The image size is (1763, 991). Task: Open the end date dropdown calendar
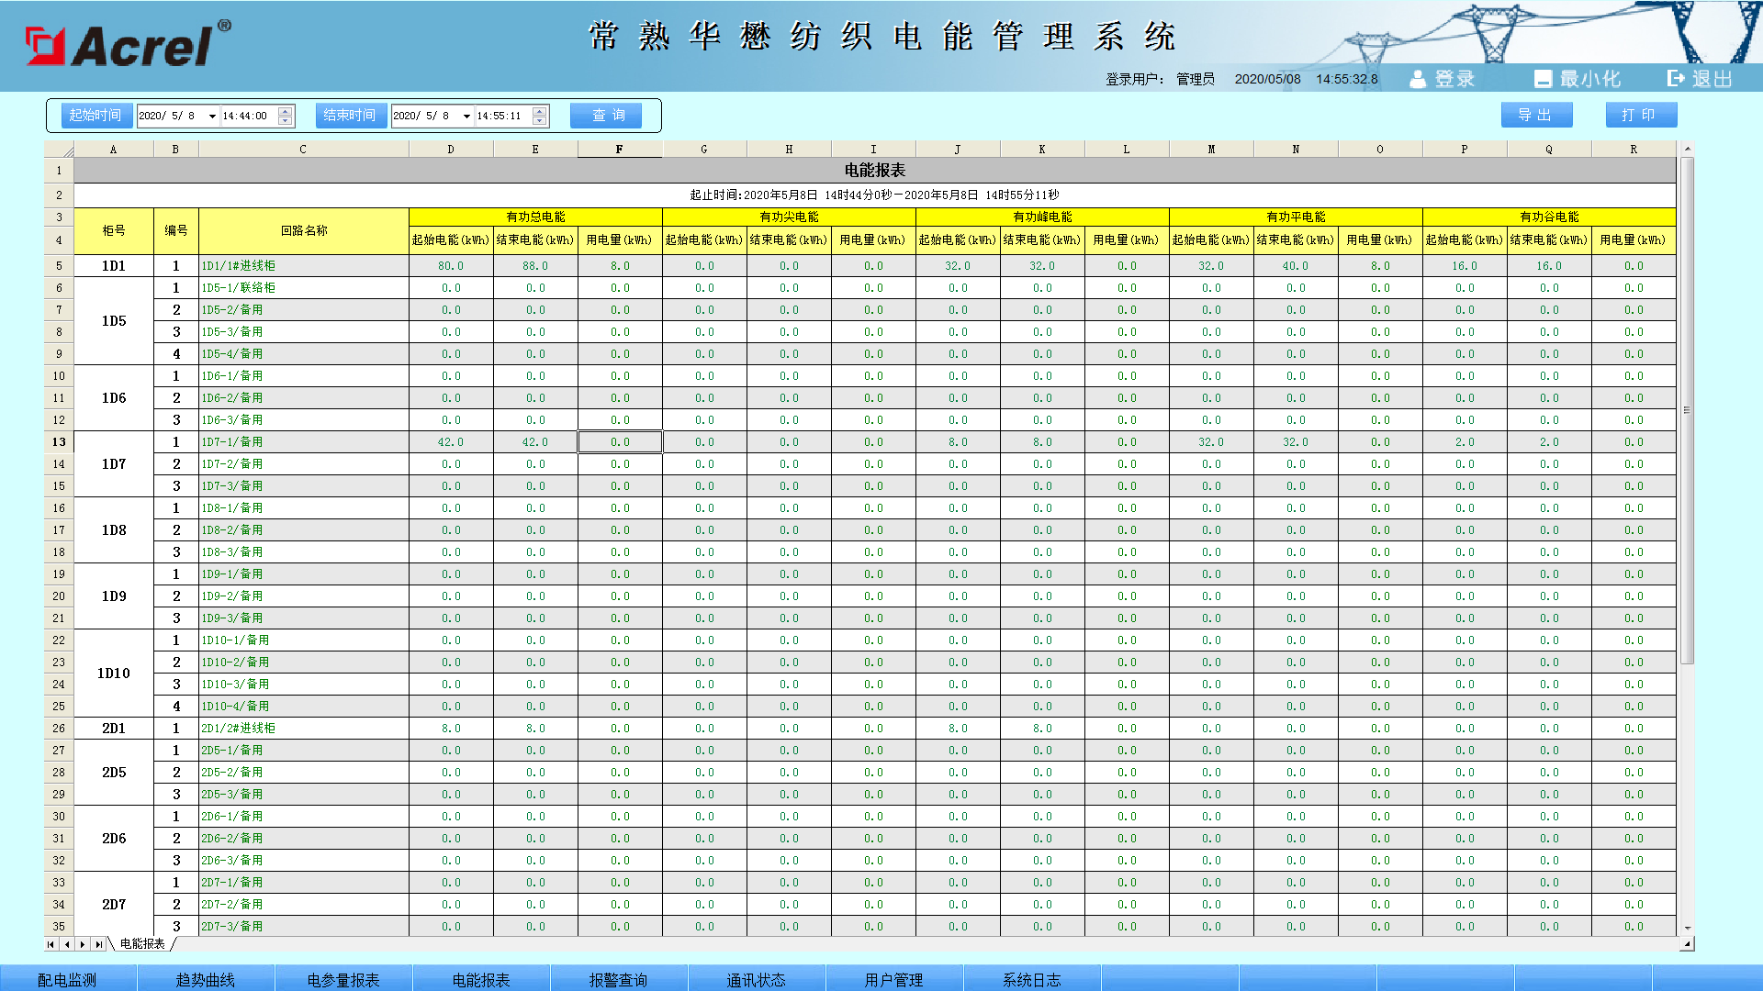[466, 116]
